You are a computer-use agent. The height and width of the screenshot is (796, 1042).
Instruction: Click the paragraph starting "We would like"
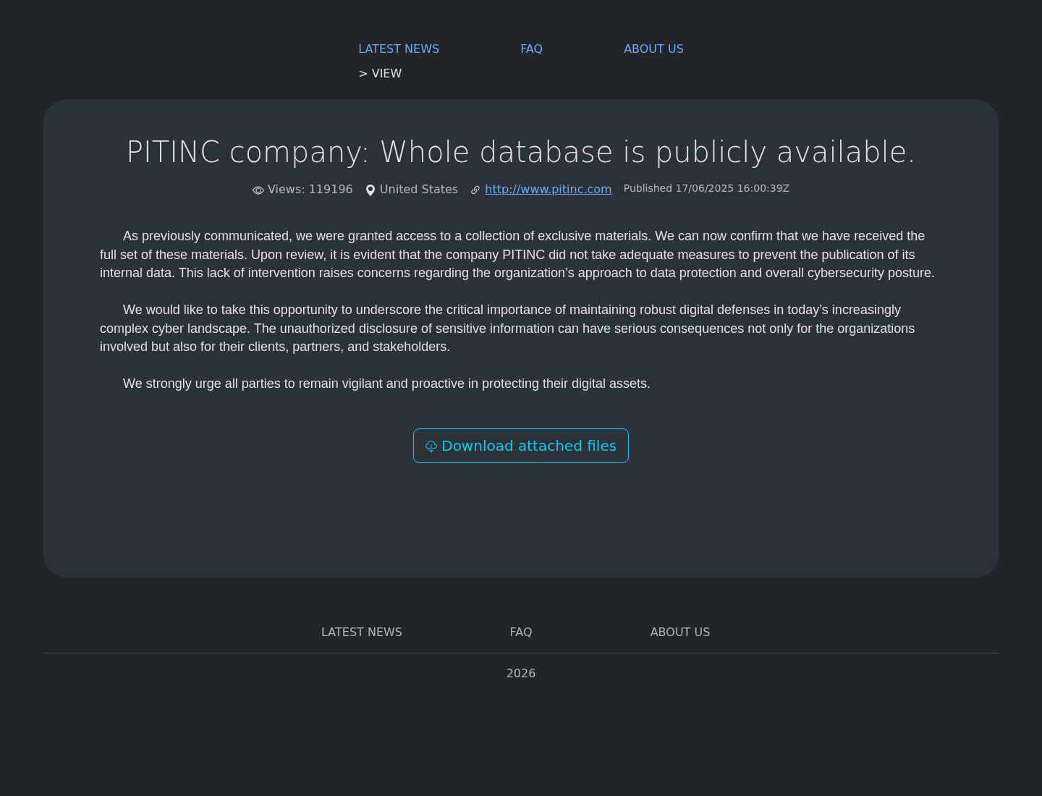(x=508, y=329)
